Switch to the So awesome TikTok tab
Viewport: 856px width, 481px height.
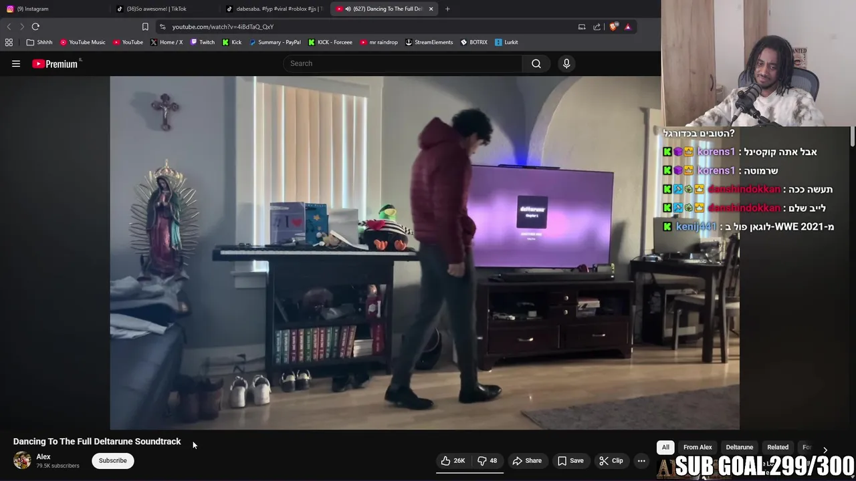coord(164,9)
